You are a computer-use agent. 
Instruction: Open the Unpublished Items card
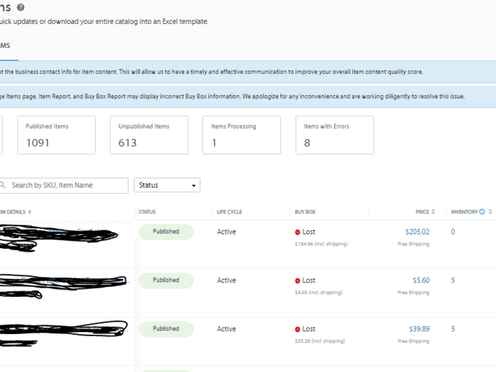coord(149,135)
